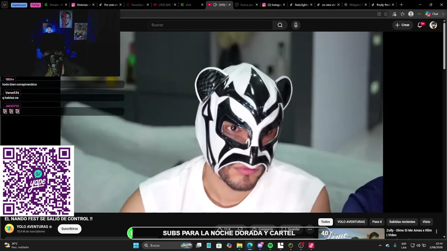
Task: Click the taskbar microphone tray icon
Action: [395, 245]
